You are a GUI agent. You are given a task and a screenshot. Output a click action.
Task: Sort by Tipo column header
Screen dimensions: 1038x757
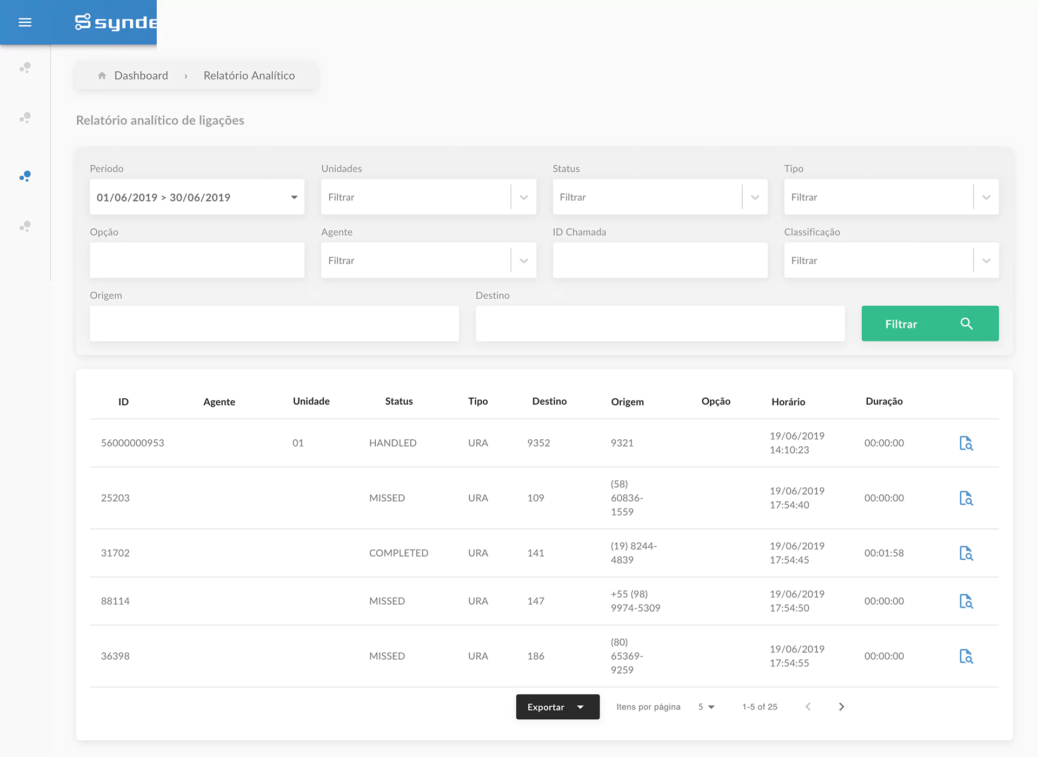(478, 401)
